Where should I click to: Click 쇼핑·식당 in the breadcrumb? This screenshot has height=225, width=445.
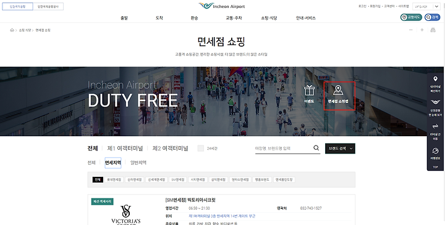coord(25,30)
